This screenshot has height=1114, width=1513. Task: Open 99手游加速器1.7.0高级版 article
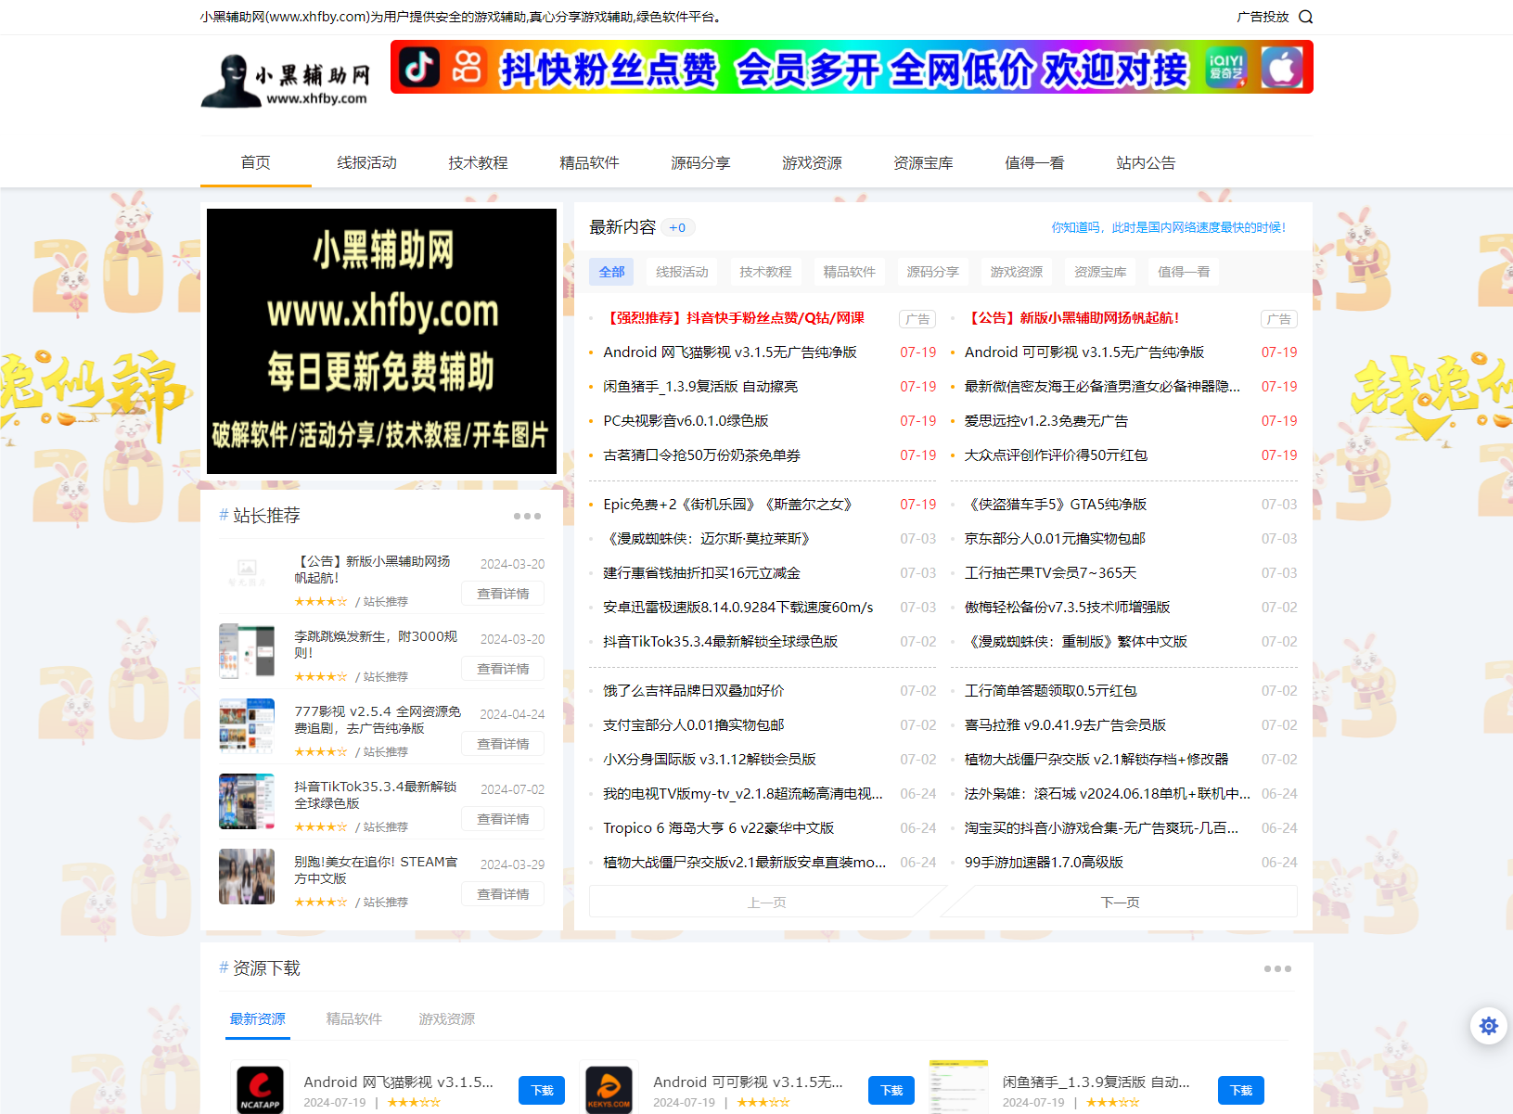[1044, 863]
